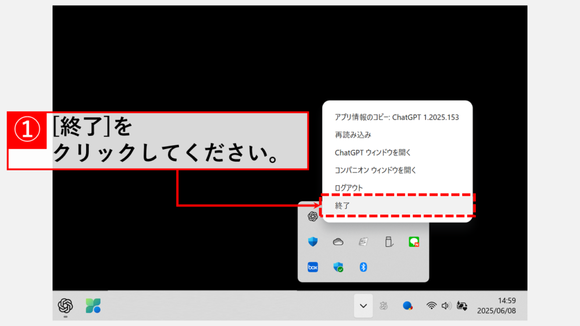Viewport: 580px width, 326px height.
Task: Open the clock showing 14:59 date panel
Action: (x=496, y=306)
